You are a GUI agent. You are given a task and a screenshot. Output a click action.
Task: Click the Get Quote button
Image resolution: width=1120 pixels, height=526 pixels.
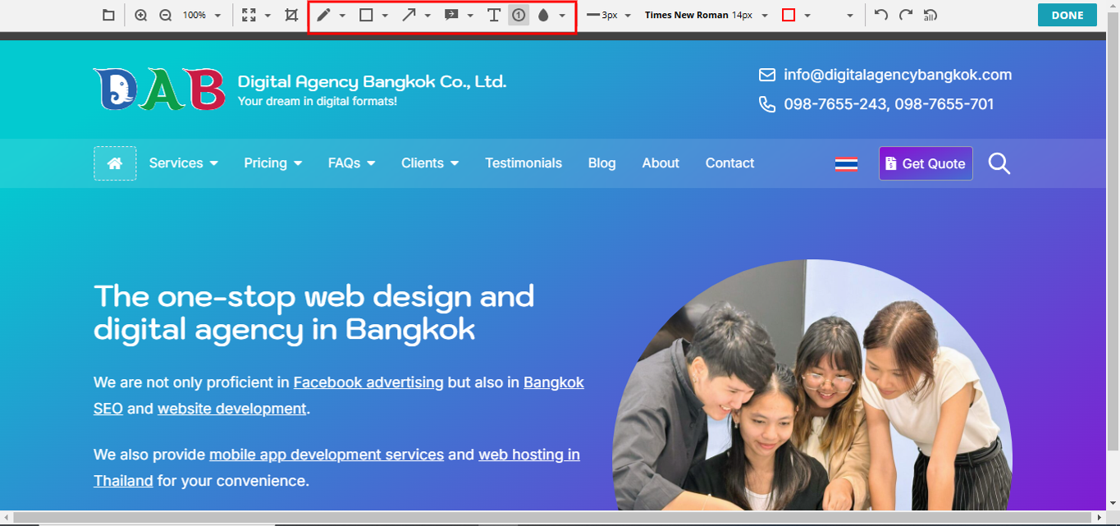point(926,163)
